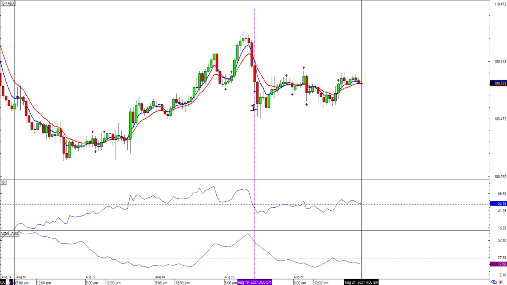Click the 27.10 ADX axis value
507x285 pixels.
[x=501, y=257]
